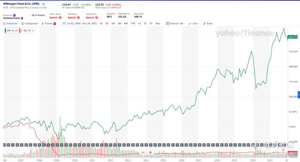Select the 6M range
Image resolution: width=300 pixels, height=162 pixels.
[126, 23]
